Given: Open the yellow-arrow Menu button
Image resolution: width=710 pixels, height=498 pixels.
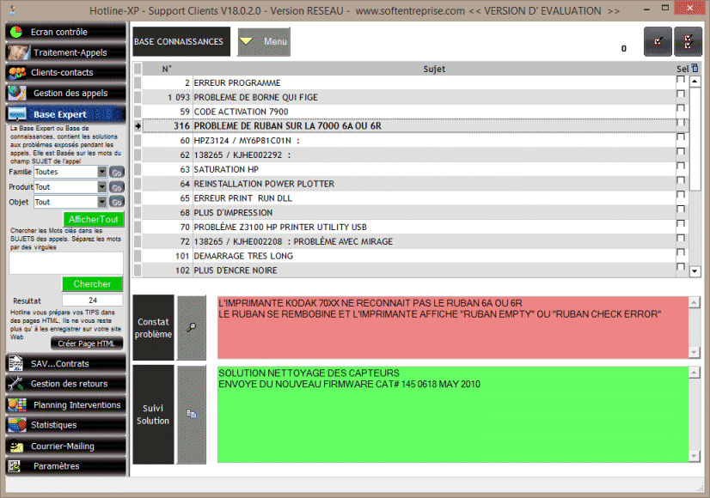Looking at the screenshot, I should 264,41.
